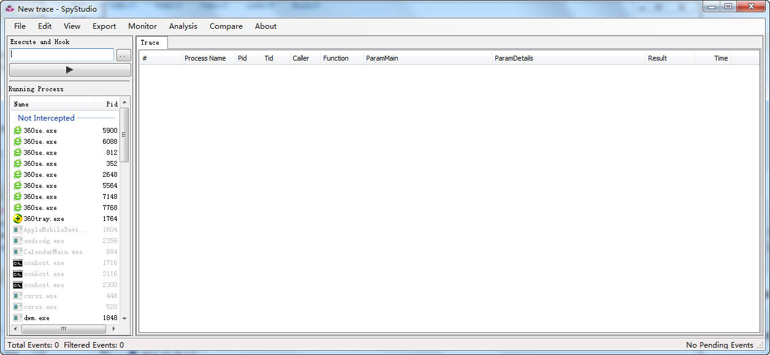Viewport: 770px width, 355px height.
Task: Click 360se.exe icon with Pid 7768
Action: tap(18, 207)
